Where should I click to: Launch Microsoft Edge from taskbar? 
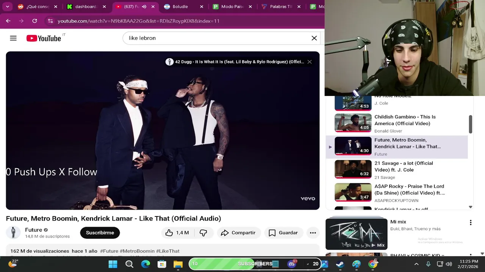pos(145,264)
